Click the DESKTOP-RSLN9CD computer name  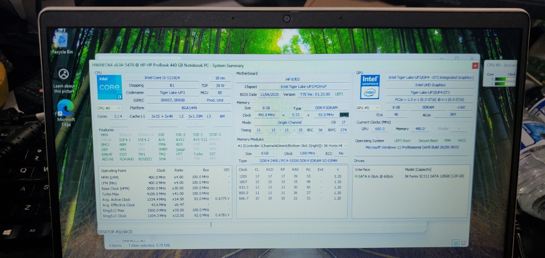[x=115, y=232]
